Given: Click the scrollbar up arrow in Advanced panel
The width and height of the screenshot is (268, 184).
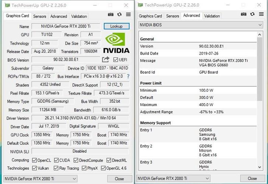Looking at the screenshot, I should [260, 35].
